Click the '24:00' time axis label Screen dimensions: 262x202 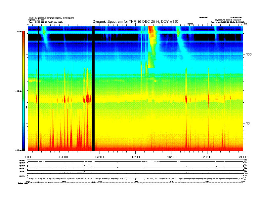pos(243,157)
